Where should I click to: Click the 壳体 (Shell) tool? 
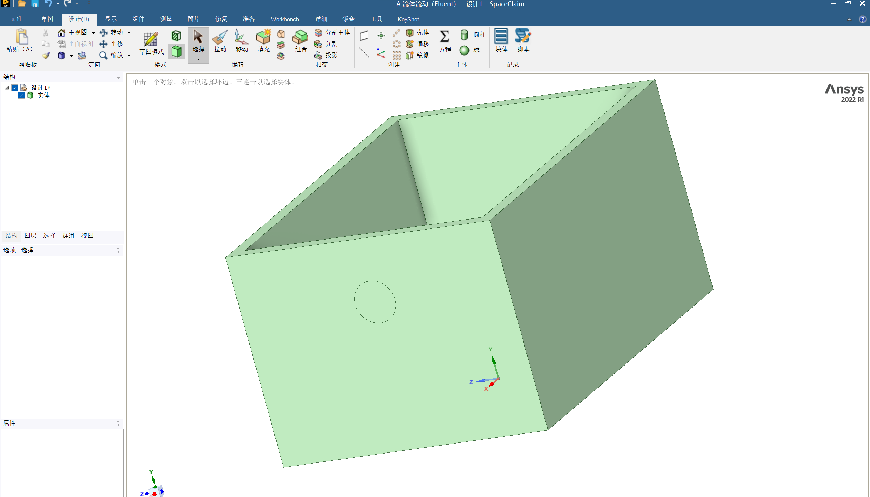click(x=417, y=32)
